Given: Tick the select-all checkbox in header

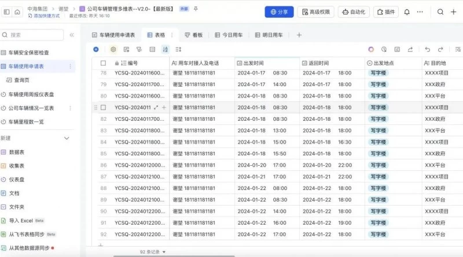Looking at the screenshot, I should [x=104, y=62].
